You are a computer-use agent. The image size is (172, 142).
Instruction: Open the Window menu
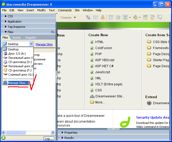[x=88, y=10]
